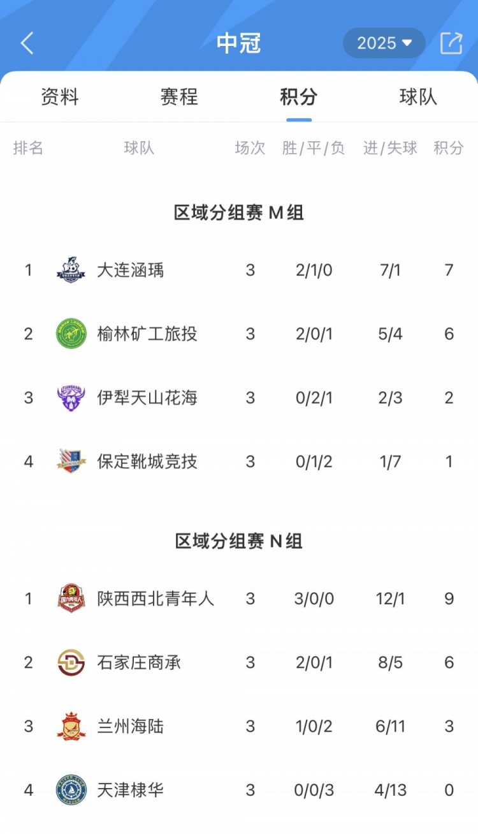478x834 pixels.
Task: Tap the 天津棣华 team logo
Action: tap(71, 790)
